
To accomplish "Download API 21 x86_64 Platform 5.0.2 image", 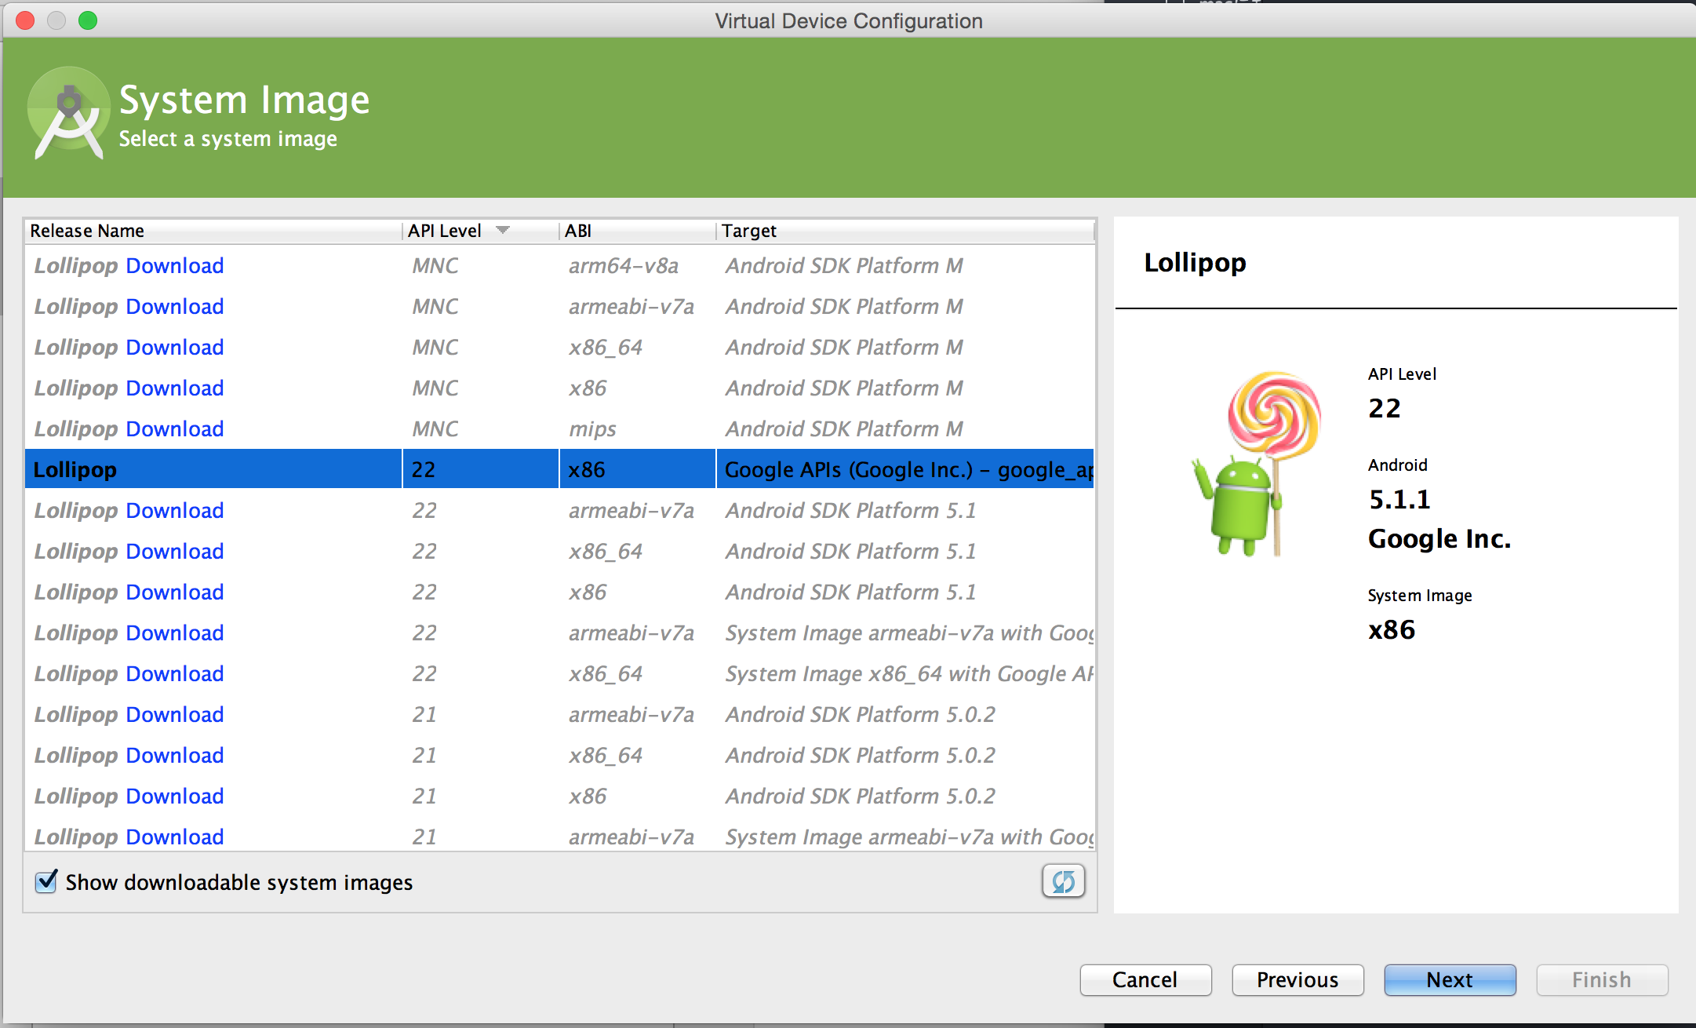I will click(175, 756).
